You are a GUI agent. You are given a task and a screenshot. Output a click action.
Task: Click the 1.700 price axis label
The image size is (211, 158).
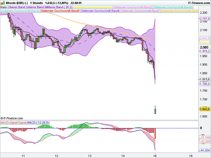204,99
